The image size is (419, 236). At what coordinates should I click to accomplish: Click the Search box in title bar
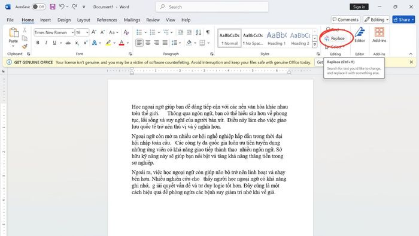pyautogui.click(x=212, y=7)
